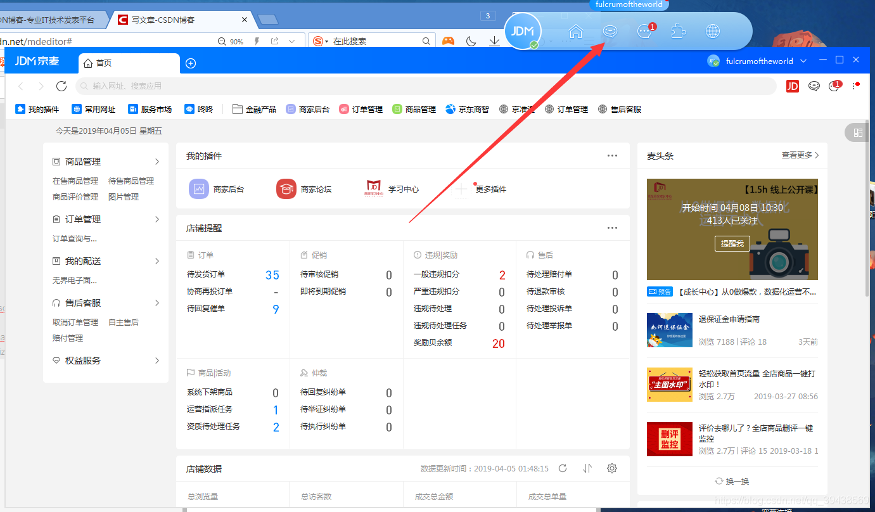Click the gamepad icon in background browser
The height and width of the screenshot is (512, 875).
(x=448, y=41)
